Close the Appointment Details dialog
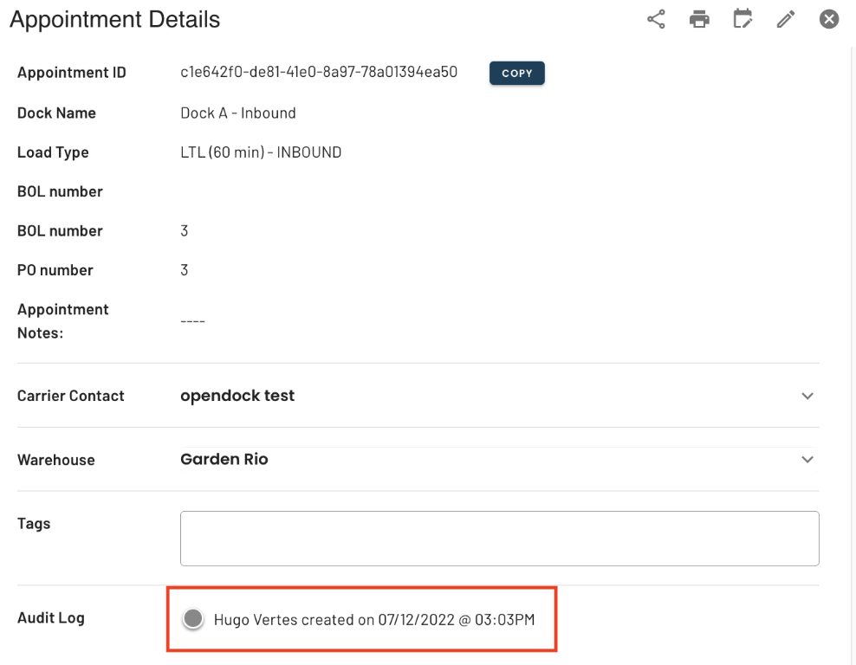The height and width of the screenshot is (665, 856). [828, 19]
